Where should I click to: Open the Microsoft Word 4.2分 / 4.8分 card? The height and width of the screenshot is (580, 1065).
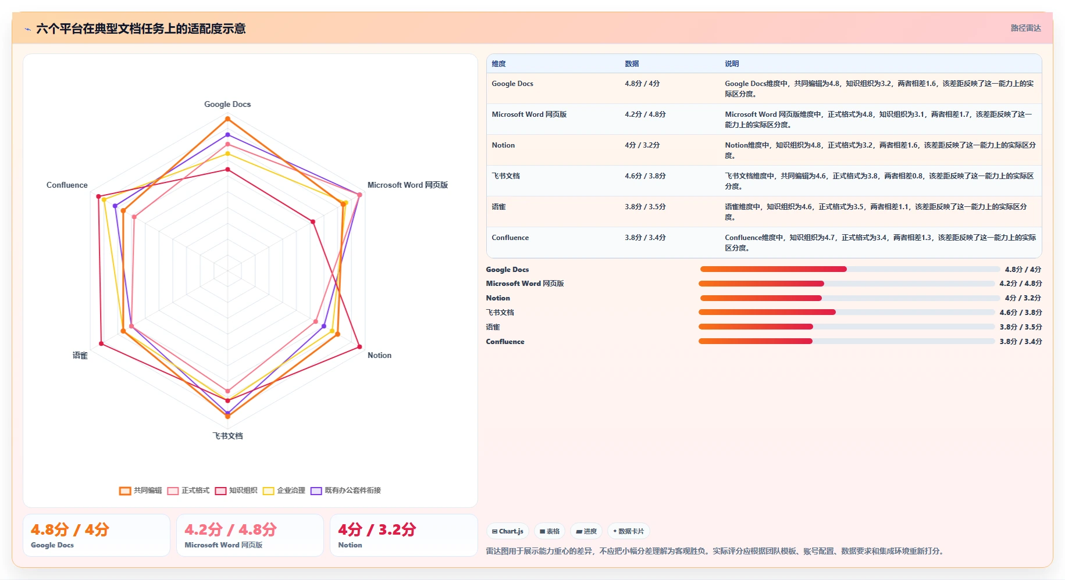tap(250, 535)
